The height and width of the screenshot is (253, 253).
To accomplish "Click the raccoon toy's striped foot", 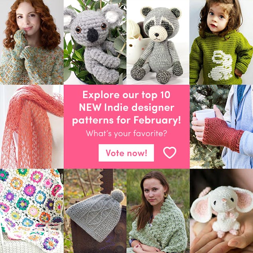I will pos(138,73).
